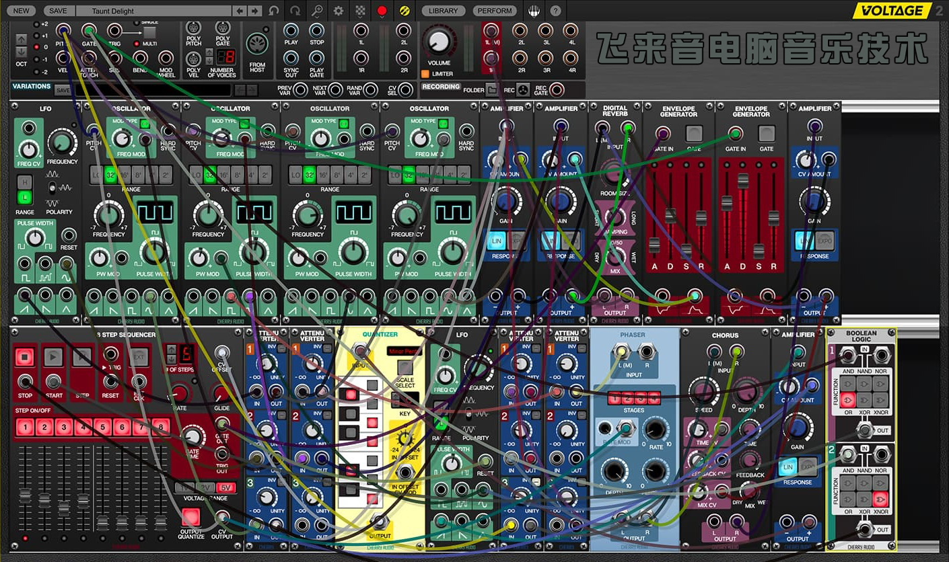Image resolution: width=949 pixels, height=562 pixels.
Task: Click the REC tape reel button
Action: tap(523, 89)
